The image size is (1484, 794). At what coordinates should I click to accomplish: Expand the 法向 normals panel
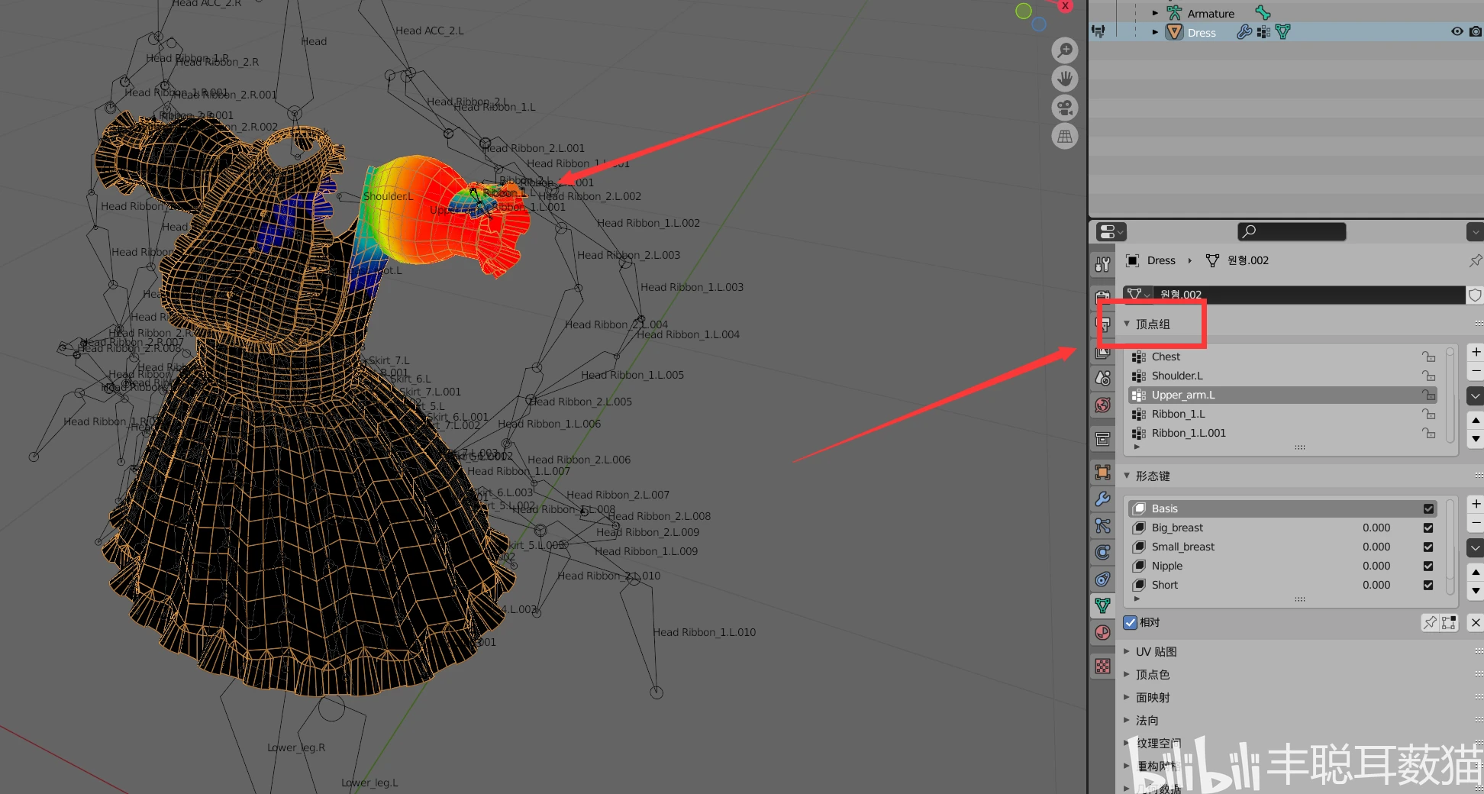tap(1127, 720)
